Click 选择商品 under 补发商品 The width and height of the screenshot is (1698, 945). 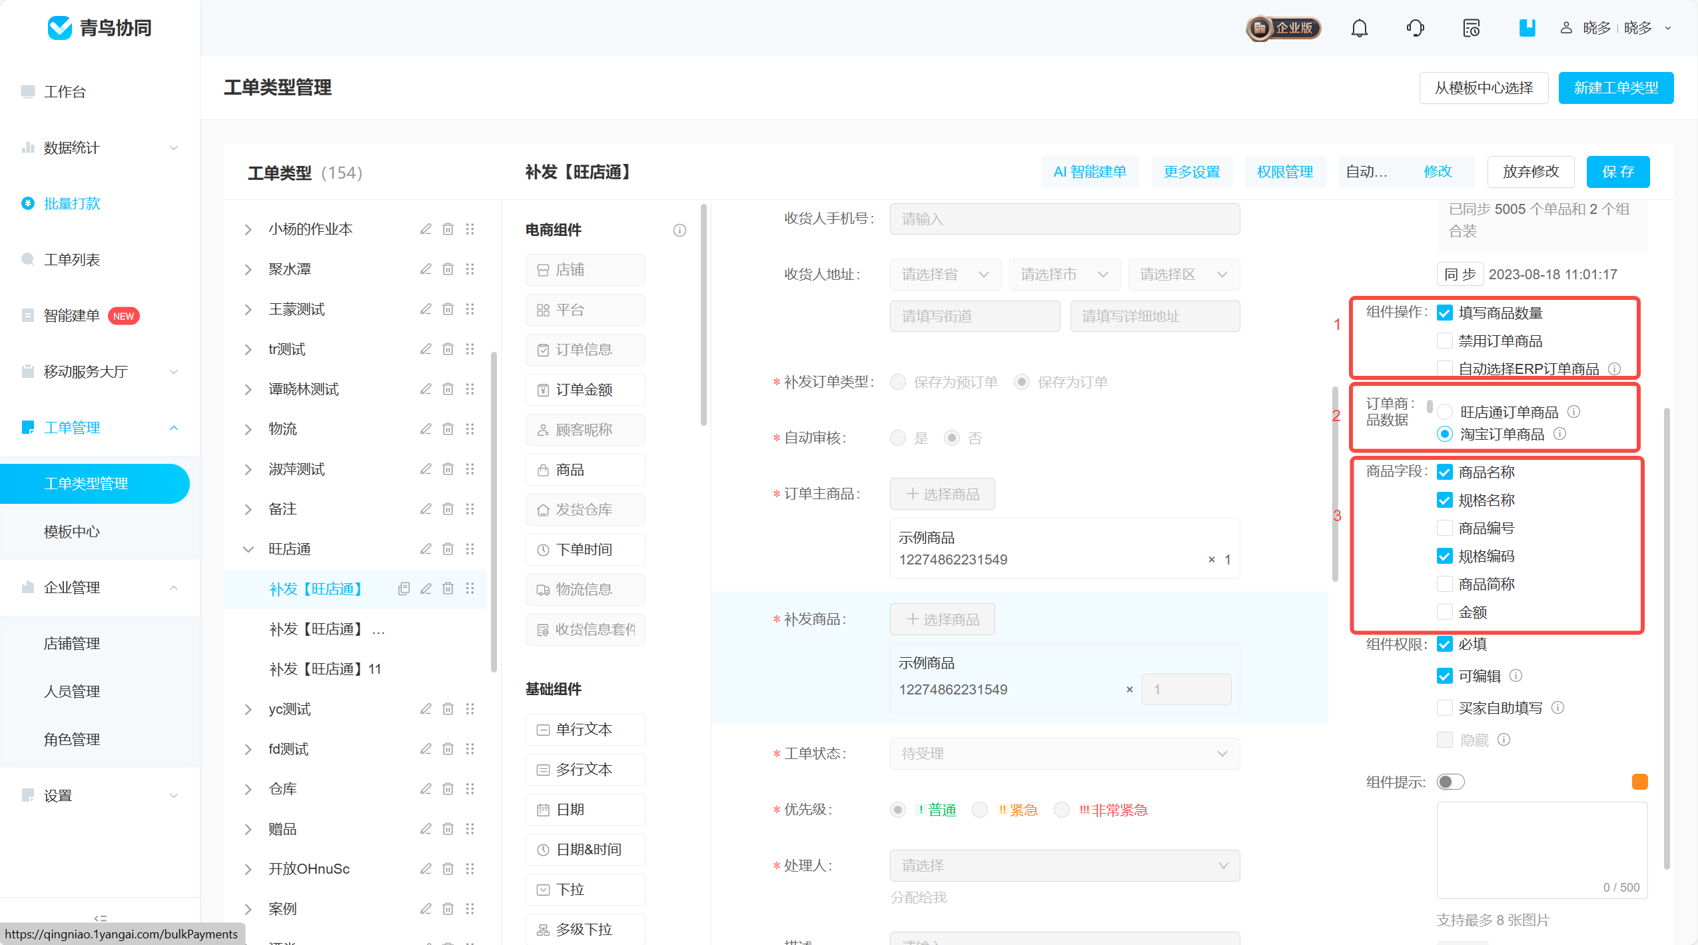942,620
